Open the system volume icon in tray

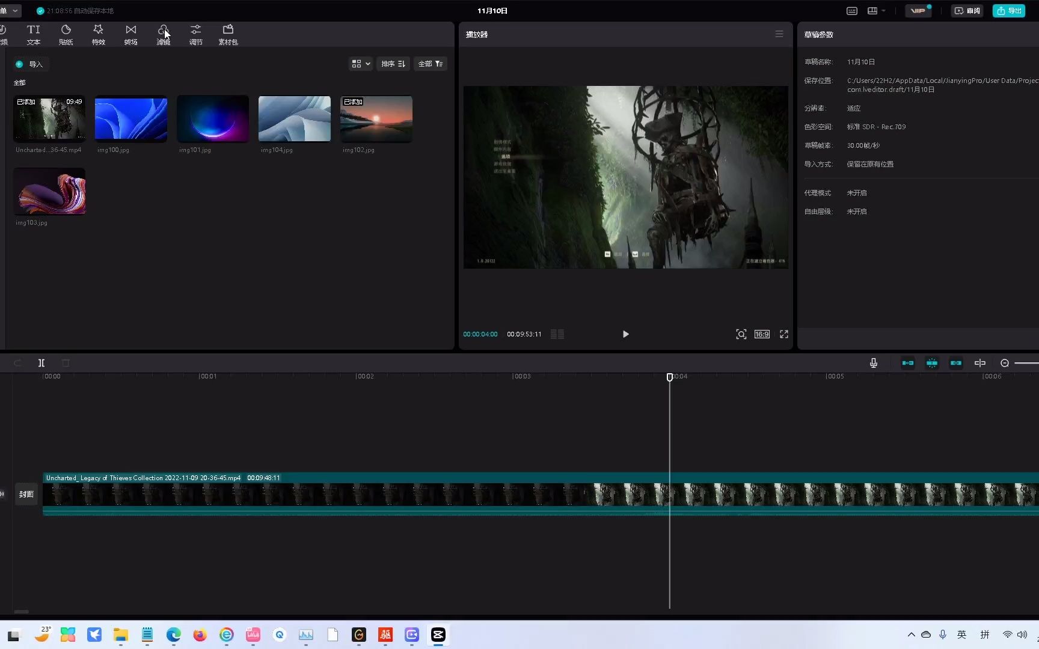(1022, 635)
